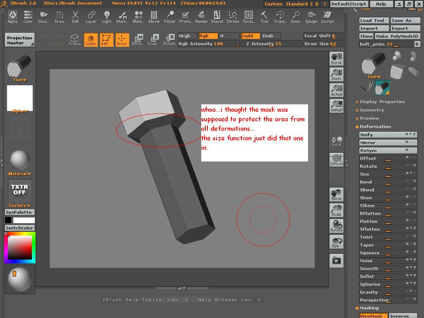Open the Preferences palette icon
The width and height of the screenshot is (424, 318).
coord(186,17)
